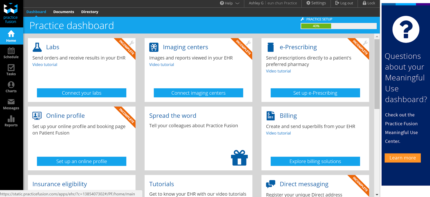The height and width of the screenshot is (197, 430).
Task: Click the scrollbar down arrow
Action: tap(377, 195)
